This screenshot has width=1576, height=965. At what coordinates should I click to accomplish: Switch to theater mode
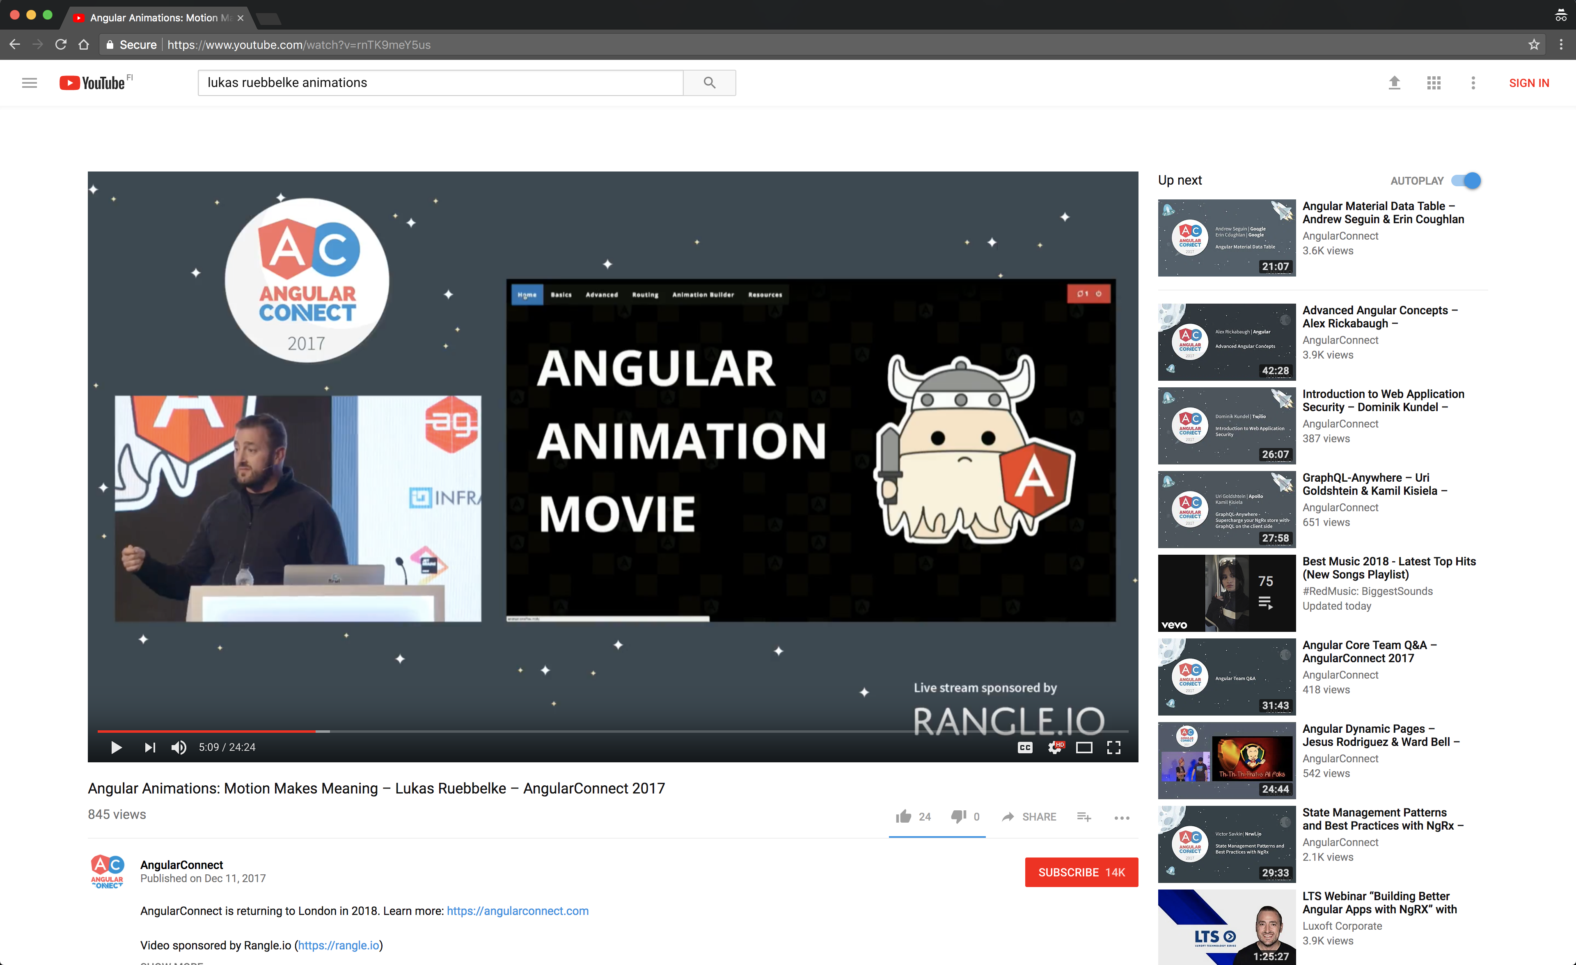click(x=1084, y=748)
